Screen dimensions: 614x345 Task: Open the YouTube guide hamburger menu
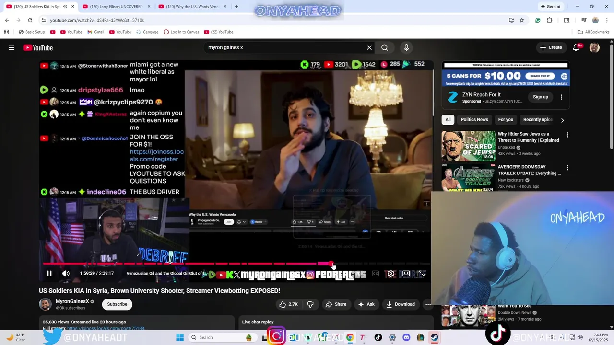coord(12,47)
